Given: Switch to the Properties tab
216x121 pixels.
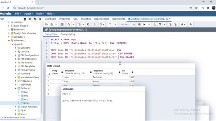Looking at the screenshot, I should [65, 19].
